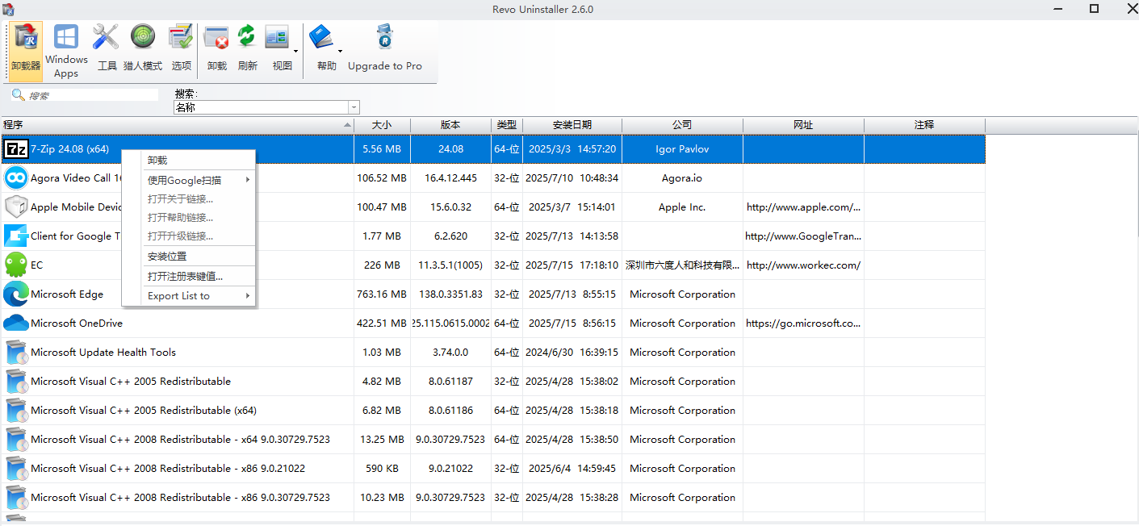The width and height of the screenshot is (1139, 526).
Task: Expand the 帮助 help dropdown arrow
Action: coord(340,52)
